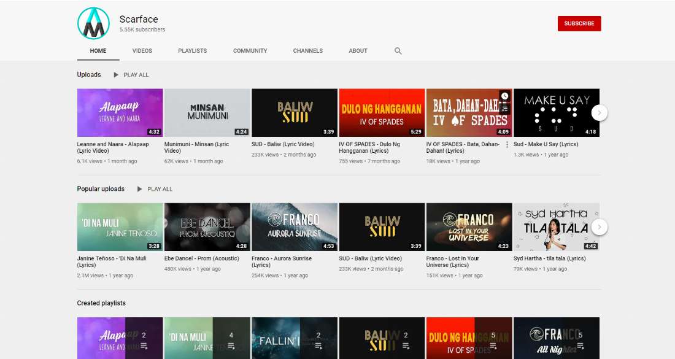
Task: Click SUD - Baliw title in Uploads row
Action: [283, 144]
